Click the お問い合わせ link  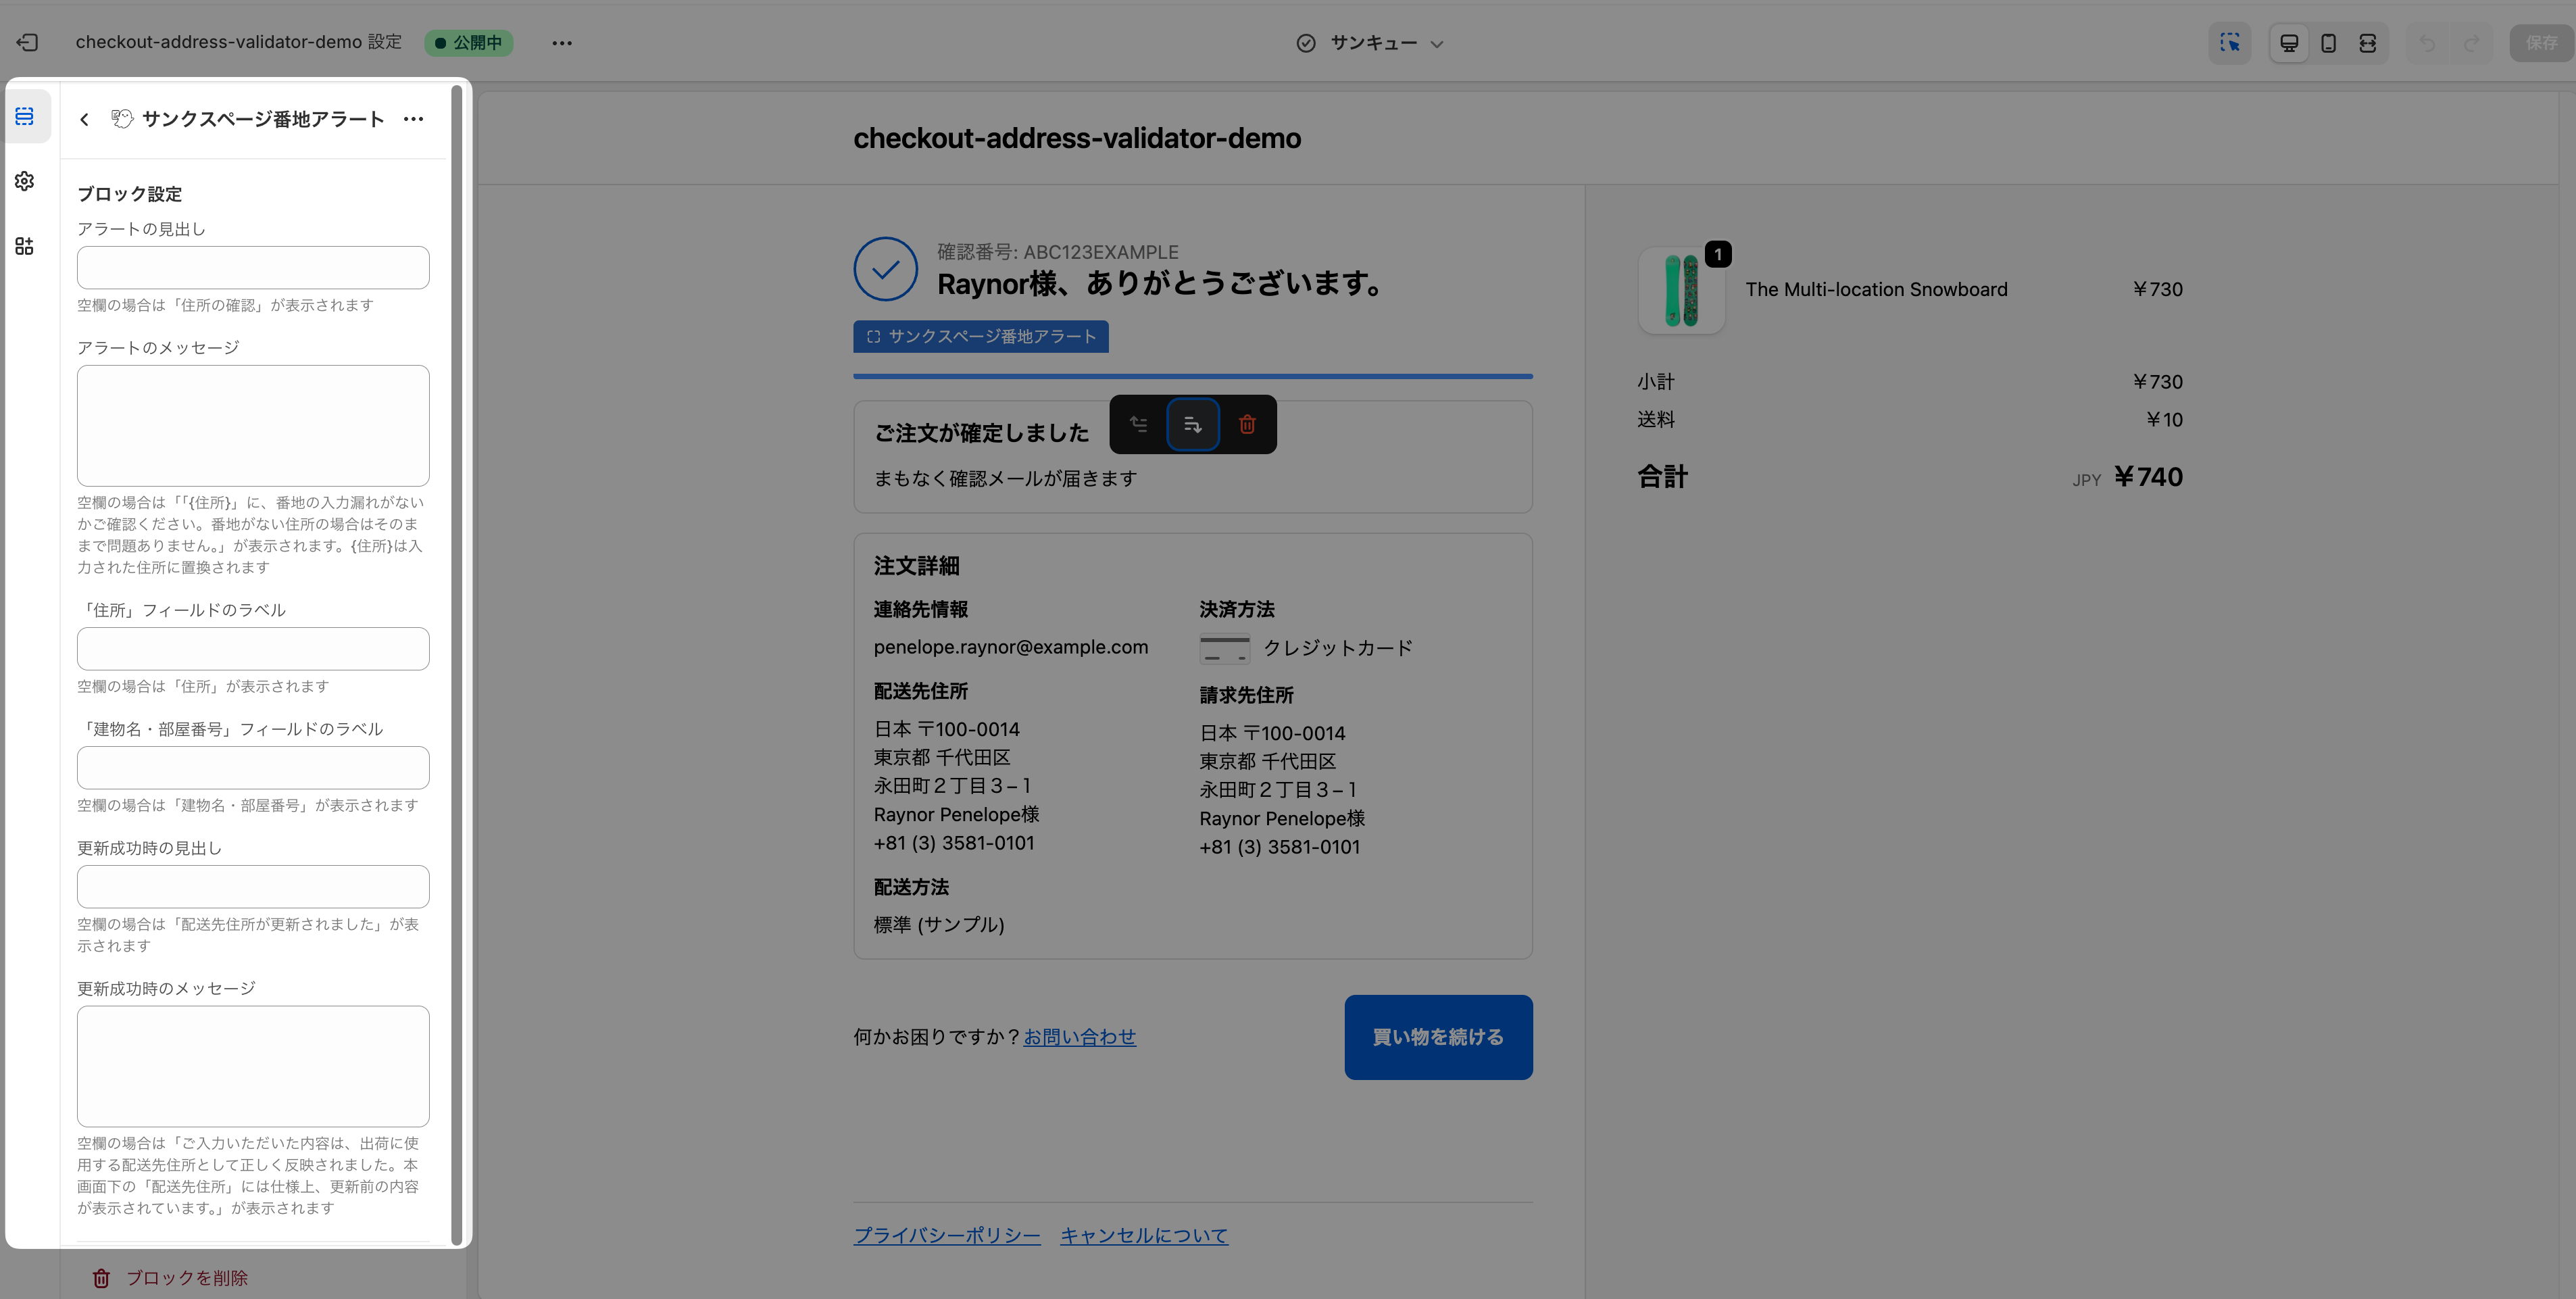click(x=1079, y=1037)
